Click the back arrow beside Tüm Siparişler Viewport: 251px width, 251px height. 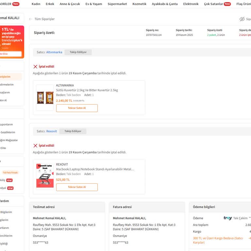pyautogui.click(x=31, y=19)
